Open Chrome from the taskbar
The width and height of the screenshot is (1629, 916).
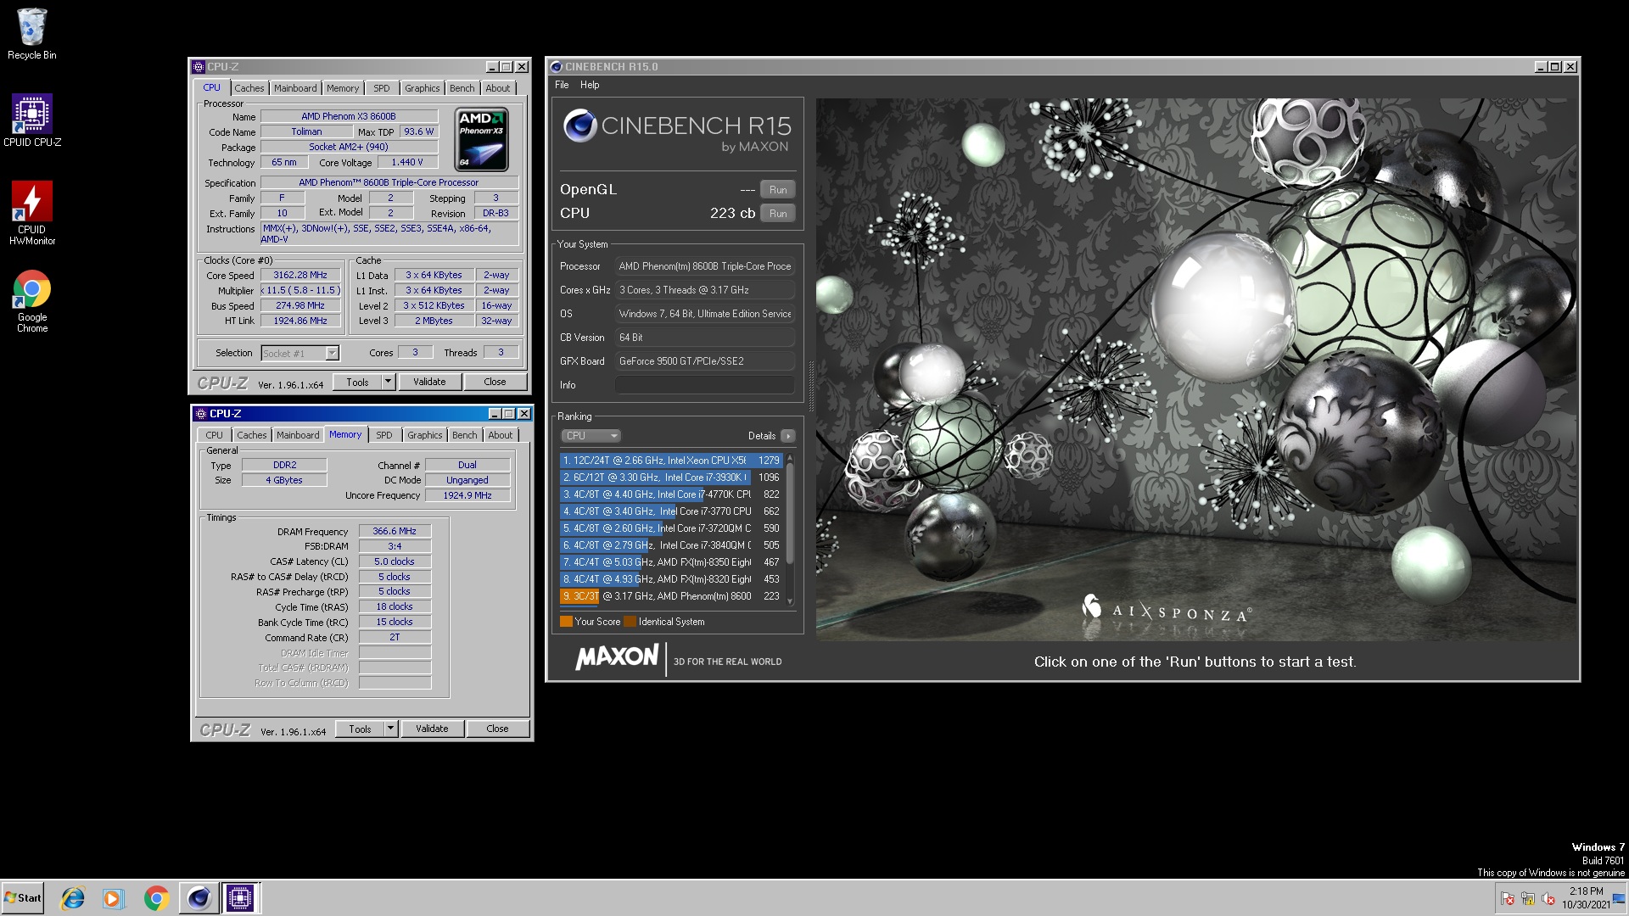click(x=156, y=898)
